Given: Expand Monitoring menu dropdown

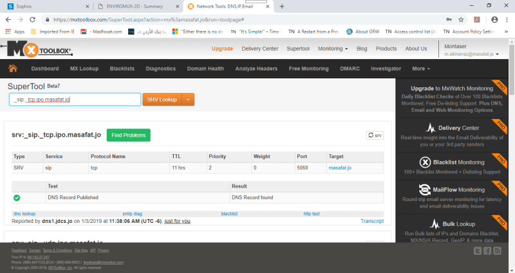Looking at the screenshot, I should coord(333,49).
